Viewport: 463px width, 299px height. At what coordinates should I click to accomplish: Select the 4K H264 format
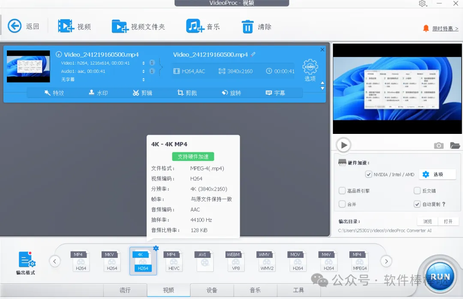(x=143, y=261)
